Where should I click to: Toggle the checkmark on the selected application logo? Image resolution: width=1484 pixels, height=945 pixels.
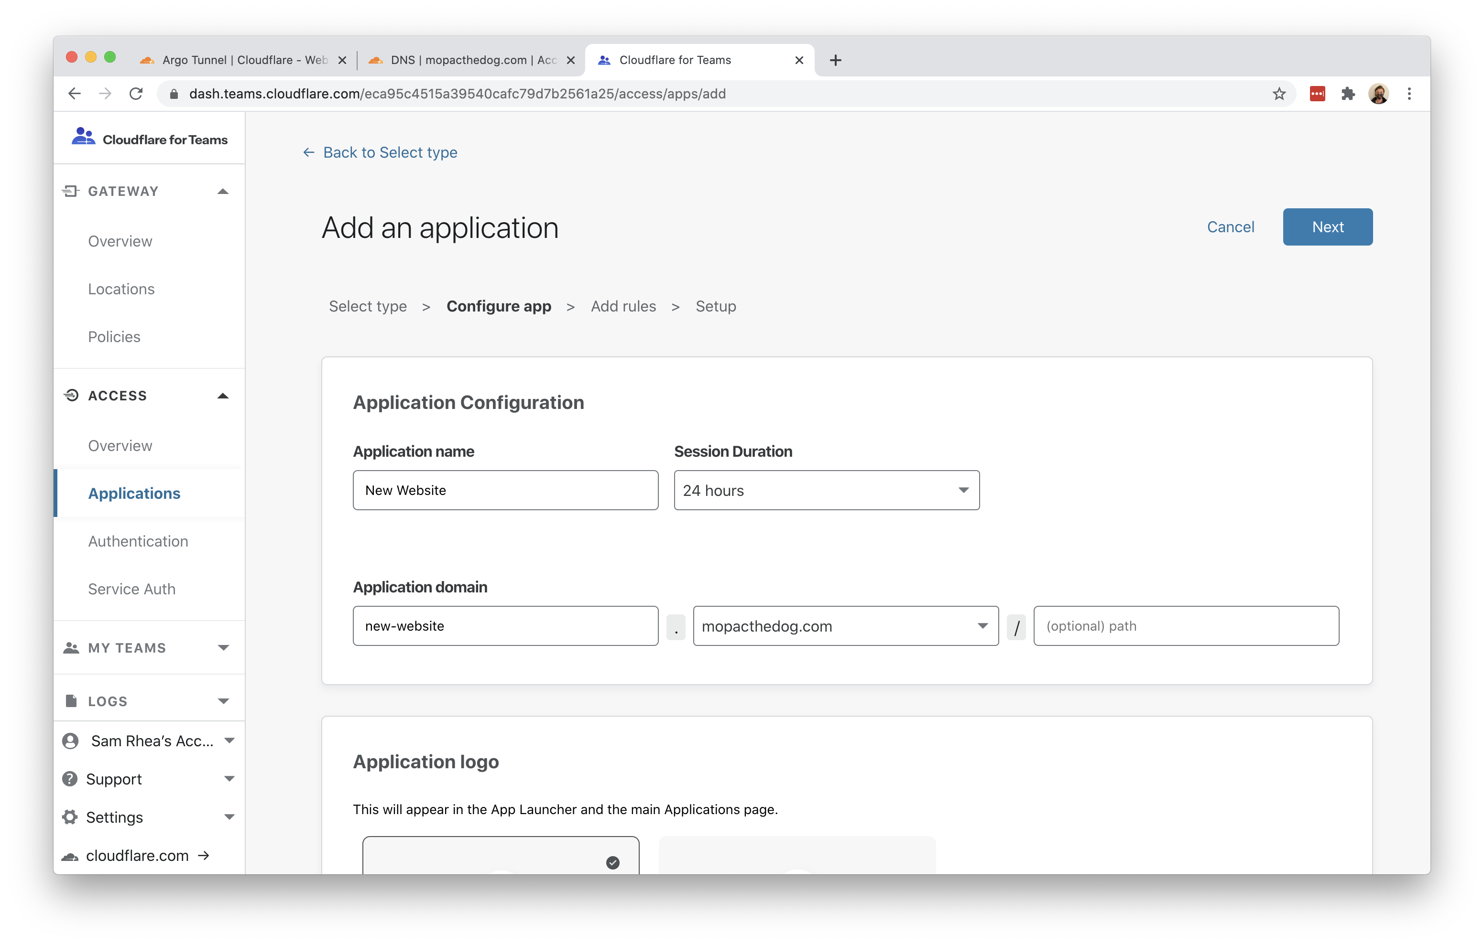click(612, 862)
